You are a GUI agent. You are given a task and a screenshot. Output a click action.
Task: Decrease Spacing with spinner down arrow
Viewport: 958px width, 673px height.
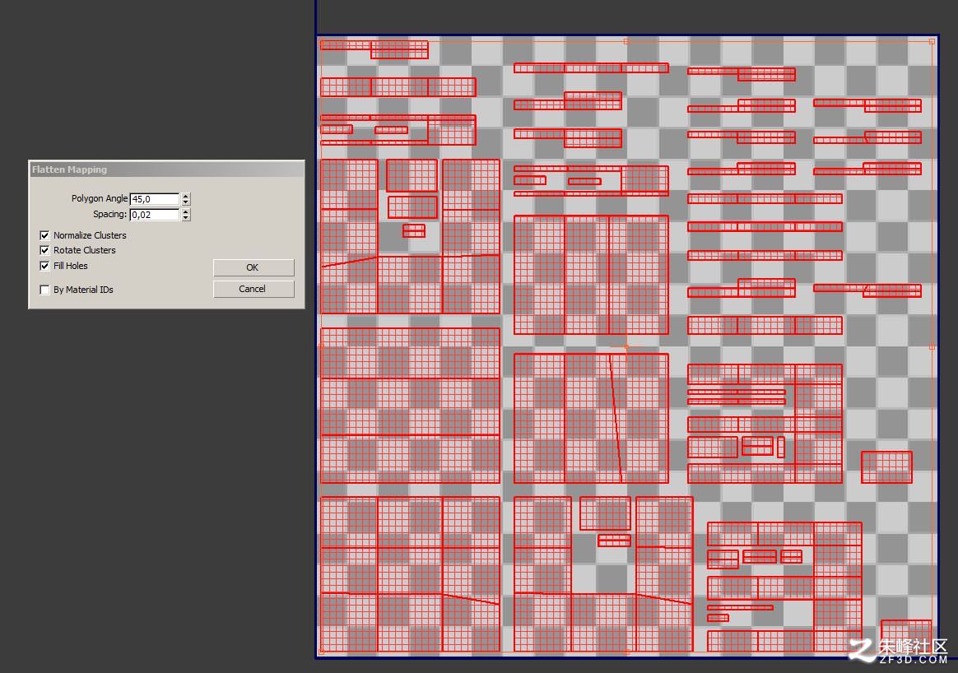[186, 217]
